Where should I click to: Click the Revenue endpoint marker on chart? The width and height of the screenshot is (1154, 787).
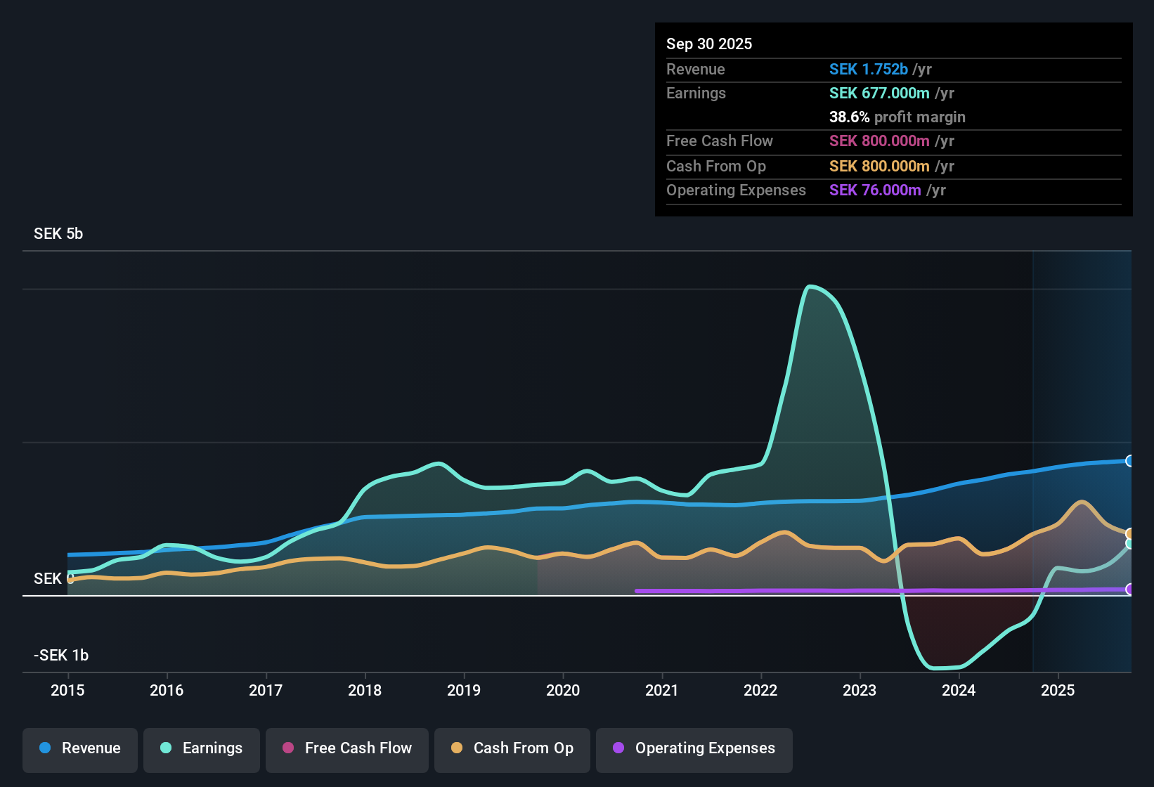tap(1130, 461)
